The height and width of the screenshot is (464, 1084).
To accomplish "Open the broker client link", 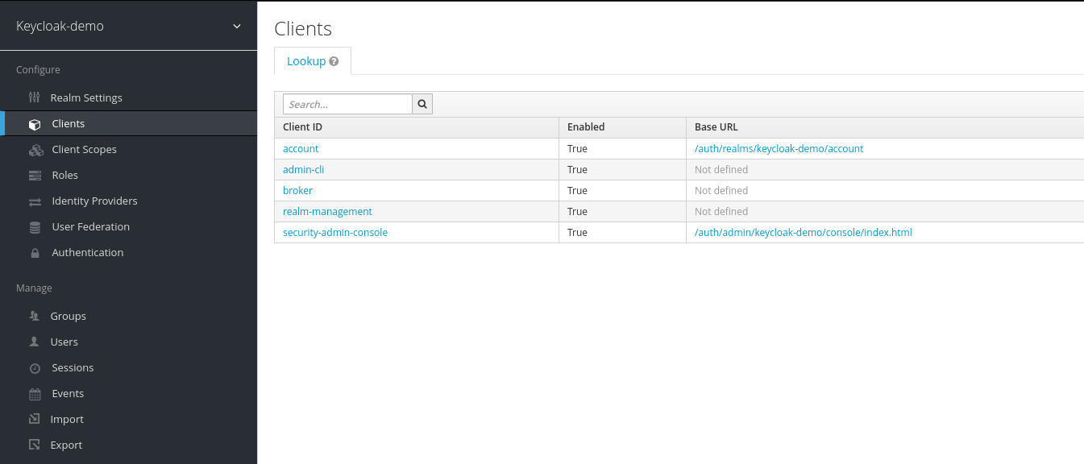I will tap(297, 191).
